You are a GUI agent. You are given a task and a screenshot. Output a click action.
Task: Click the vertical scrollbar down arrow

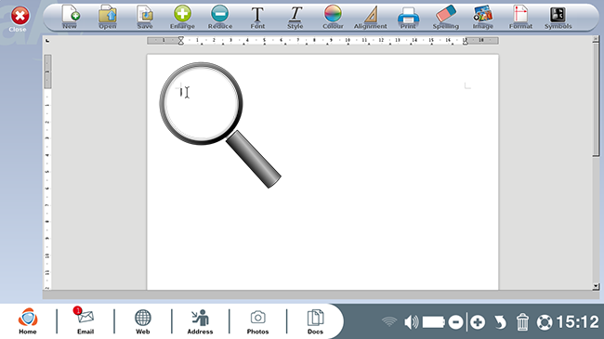coord(596,286)
